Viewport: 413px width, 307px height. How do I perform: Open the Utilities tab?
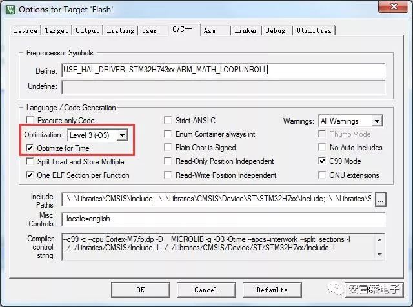pos(314,30)
